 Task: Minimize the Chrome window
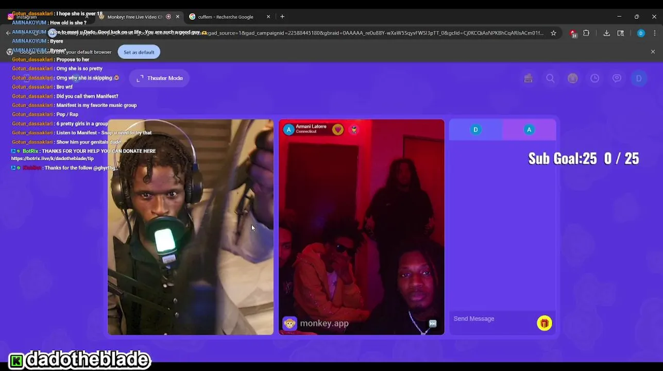click(x=619, y=17)
